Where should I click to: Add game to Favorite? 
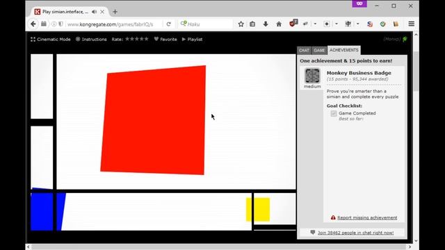pyautogui.click(x=165, y=40)
